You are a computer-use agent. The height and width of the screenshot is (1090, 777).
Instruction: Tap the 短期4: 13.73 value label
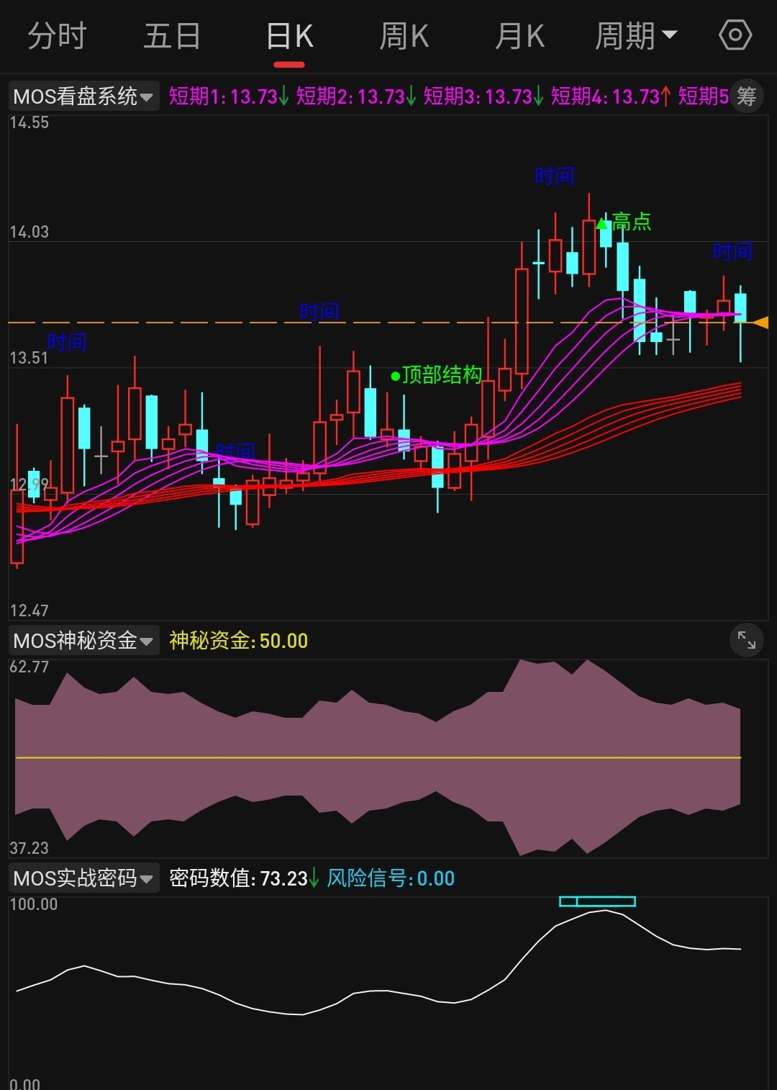pyautogui.click(x=611, y=96)
